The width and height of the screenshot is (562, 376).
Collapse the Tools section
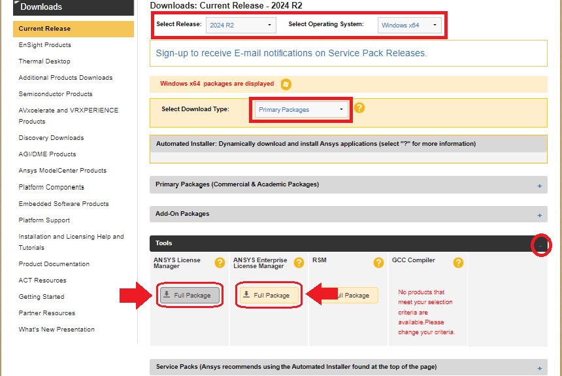coord(540,246)
